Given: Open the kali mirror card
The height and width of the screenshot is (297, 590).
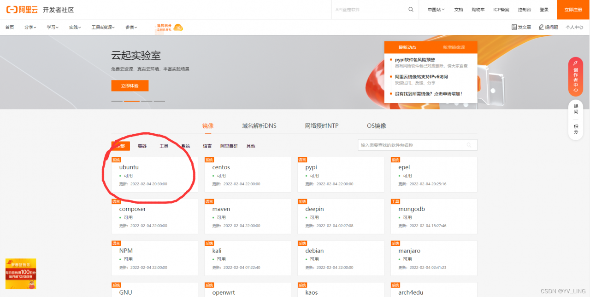Looking at the screenshot, I should pyautogui.click(x=248, y=258).
